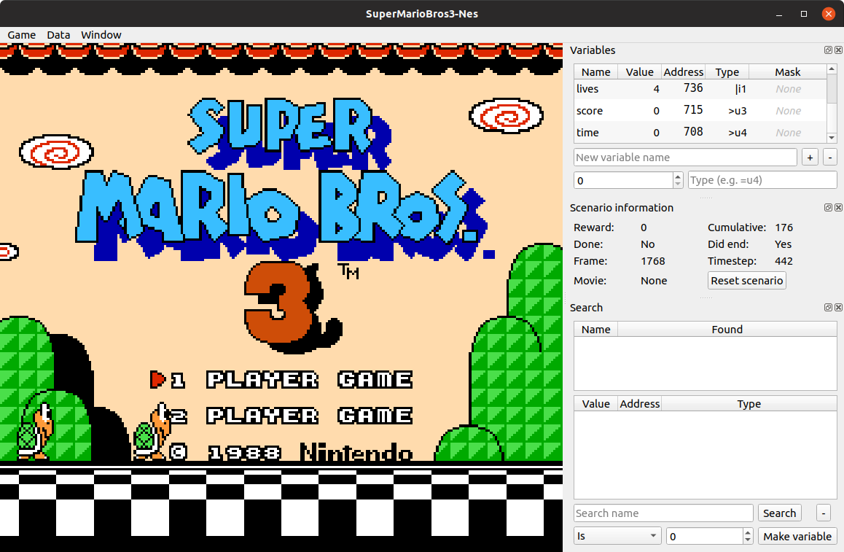Minimize the SuperMarioBros3-Nes window
The width and height of the screenshot is (844, 552).
pos(779,14)
